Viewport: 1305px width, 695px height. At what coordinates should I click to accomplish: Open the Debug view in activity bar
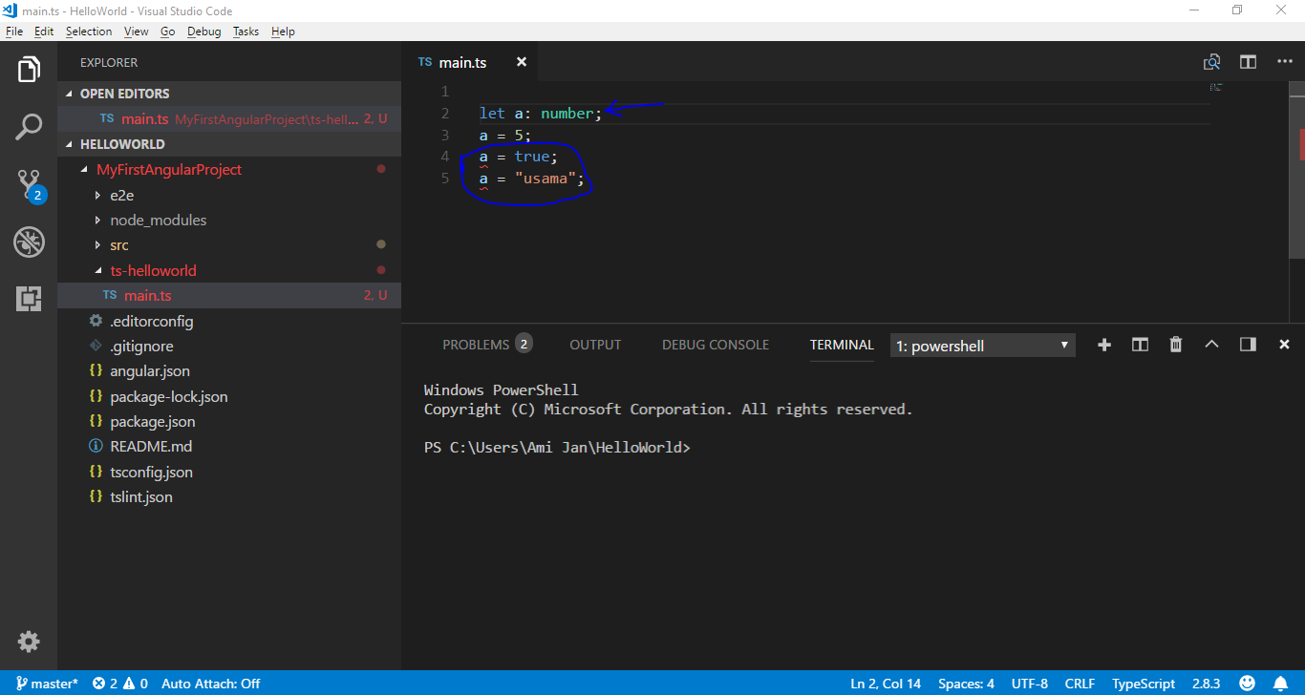29,242
